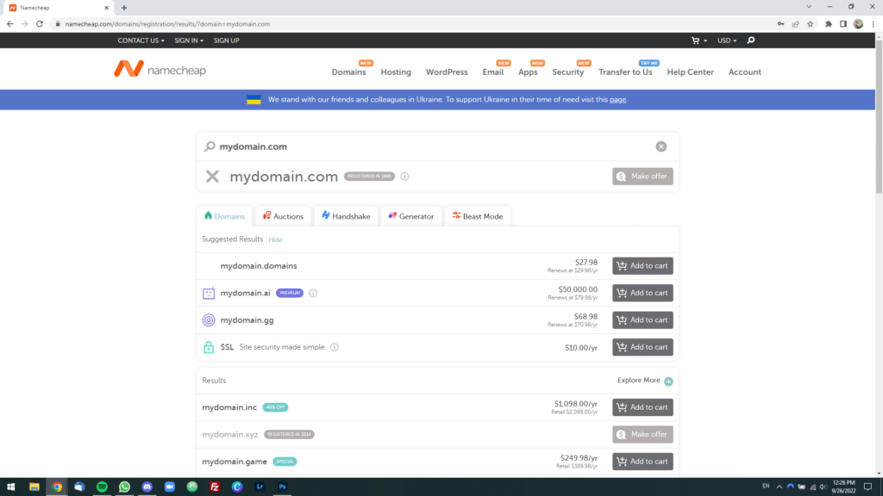Open the browser tab search chevron
The height and width of the screenshot is (496, 883).
[809, 7]
